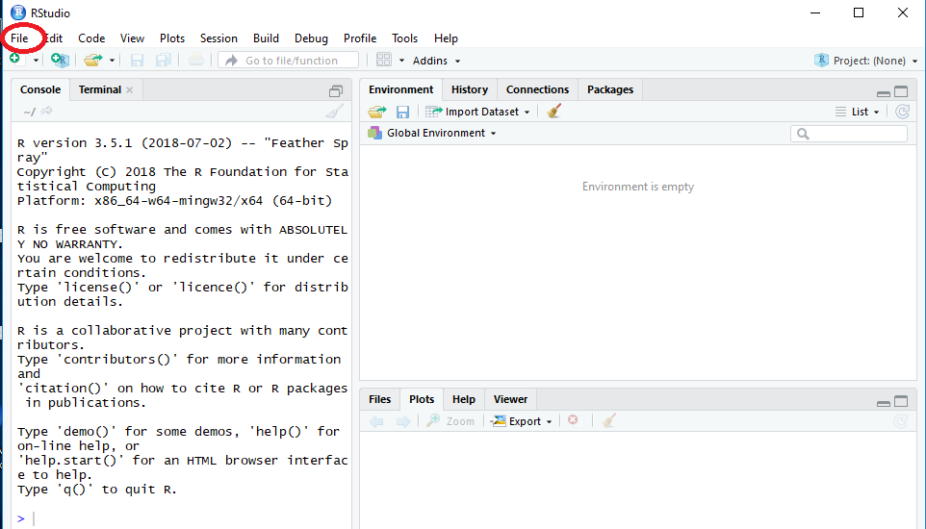The width and height of the screenshot is (926, 529).
Task: Click the Print document icon
Action: [196, 60]
